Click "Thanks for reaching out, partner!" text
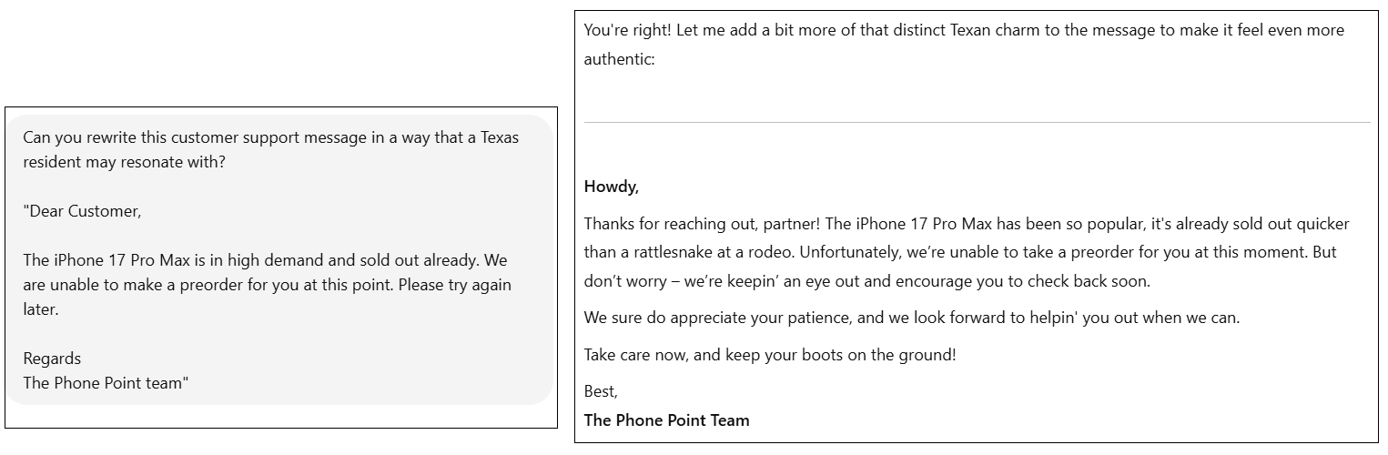Image resolution: width=1388 pixels, height=455 pixels. pyautogui.click(x=703, y=224)
